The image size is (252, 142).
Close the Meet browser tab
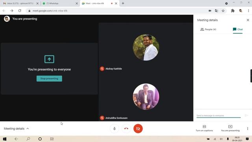click(116, 3)
